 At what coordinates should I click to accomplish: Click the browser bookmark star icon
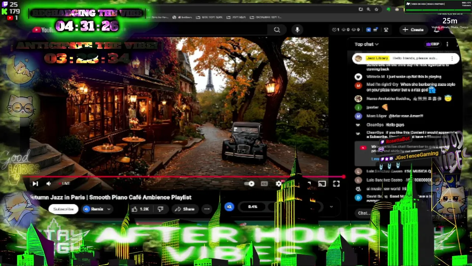click(x=376, y=9)
